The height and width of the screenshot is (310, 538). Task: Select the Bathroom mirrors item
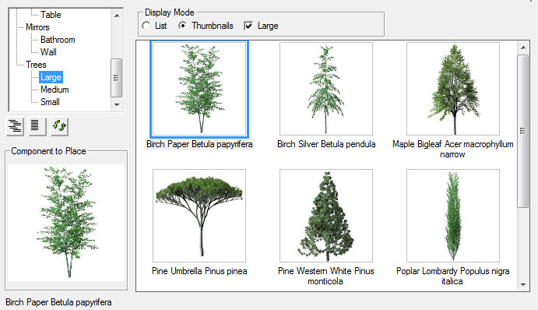pos(58,40)
